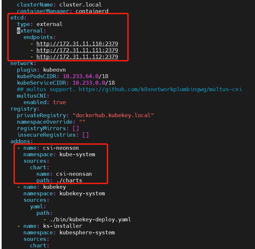This screenshot has width=255, height=249.
Task: Click the kubePodsCIDR address 10.233.64.0
Action: tap(82, 76)
